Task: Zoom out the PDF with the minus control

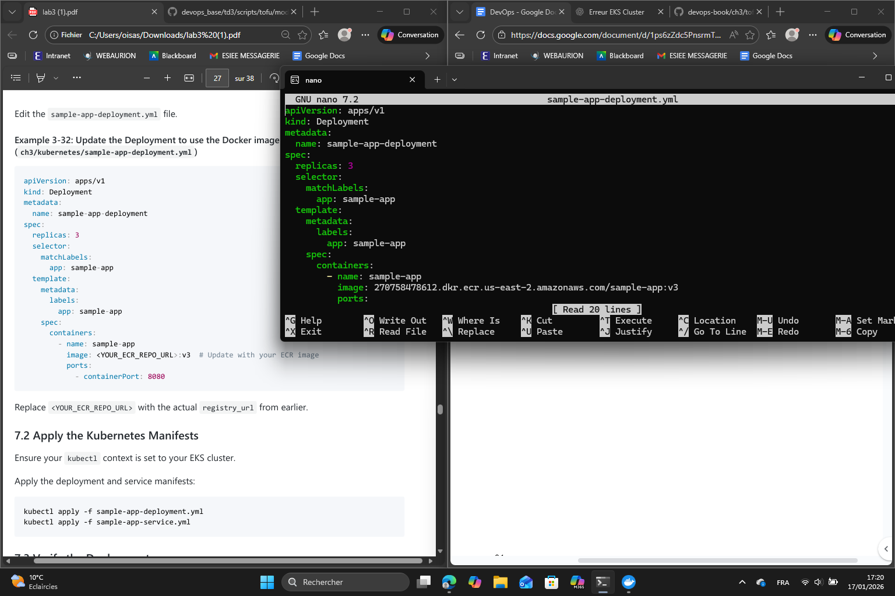Action: pyautogui.click(x=146, y=77)
